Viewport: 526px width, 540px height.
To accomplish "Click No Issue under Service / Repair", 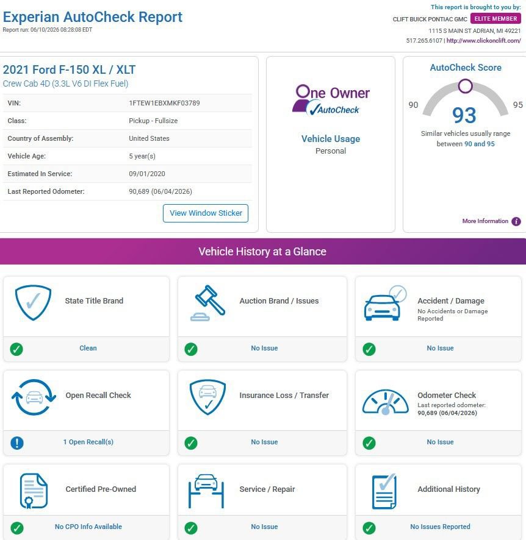I will [x=264, y=527].
